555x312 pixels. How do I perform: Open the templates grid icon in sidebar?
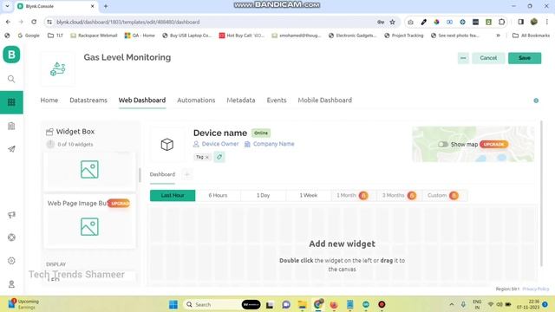pos(11,102)
